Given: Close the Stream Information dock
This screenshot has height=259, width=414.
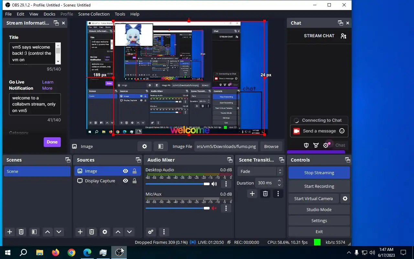Looking at the screenshot, I should pyautogui.click(x=63, y=23).
